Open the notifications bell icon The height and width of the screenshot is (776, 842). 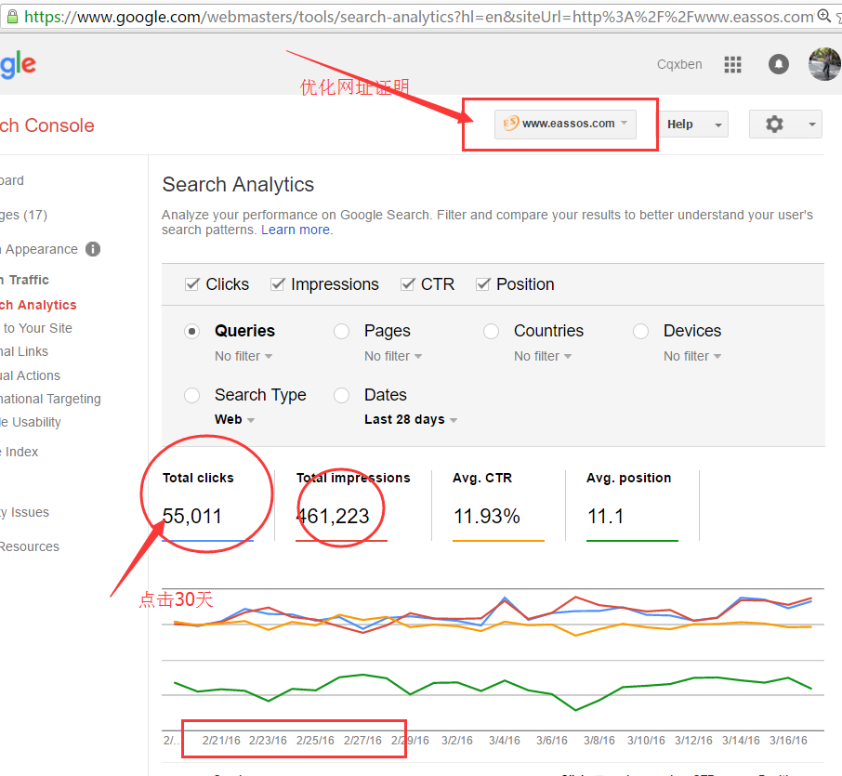point(778,64)
